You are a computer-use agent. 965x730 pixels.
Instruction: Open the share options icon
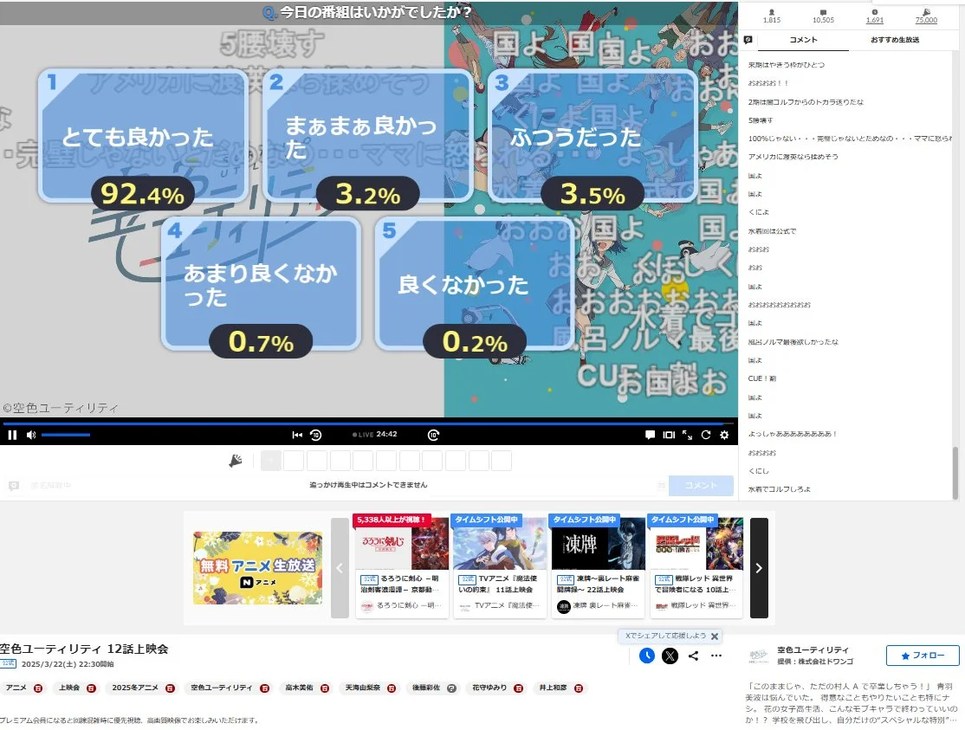pos(694,656)
